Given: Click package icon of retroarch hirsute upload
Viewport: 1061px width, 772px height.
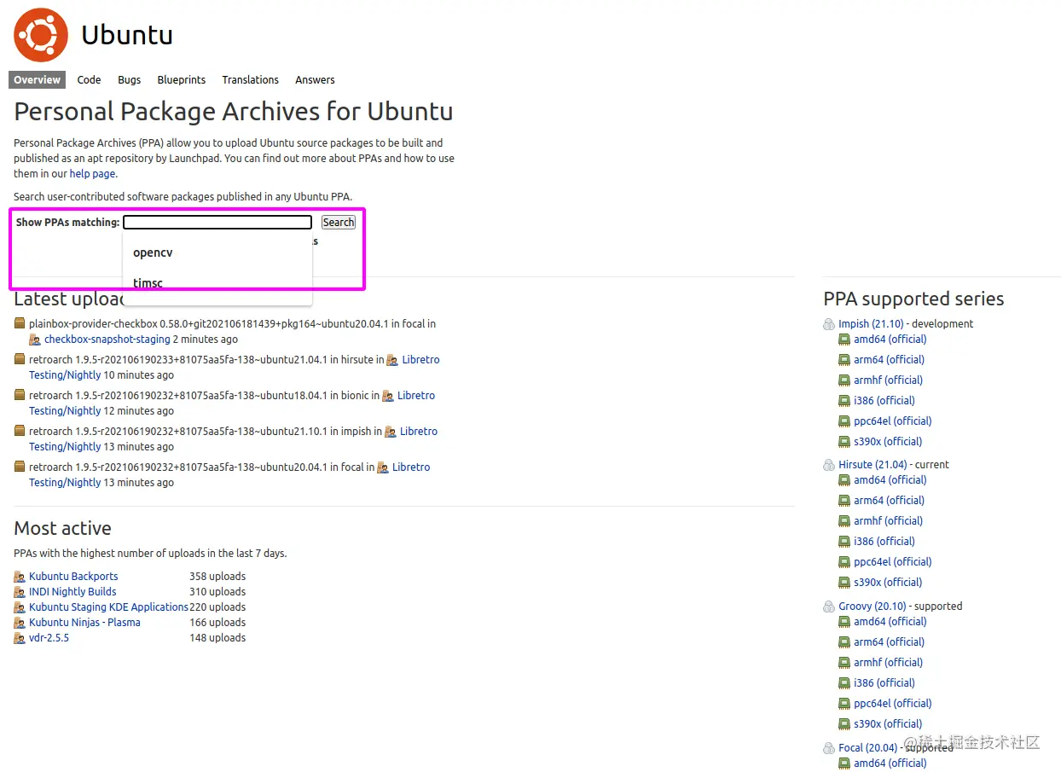Looking at the screenshot, I should (20, 359).
